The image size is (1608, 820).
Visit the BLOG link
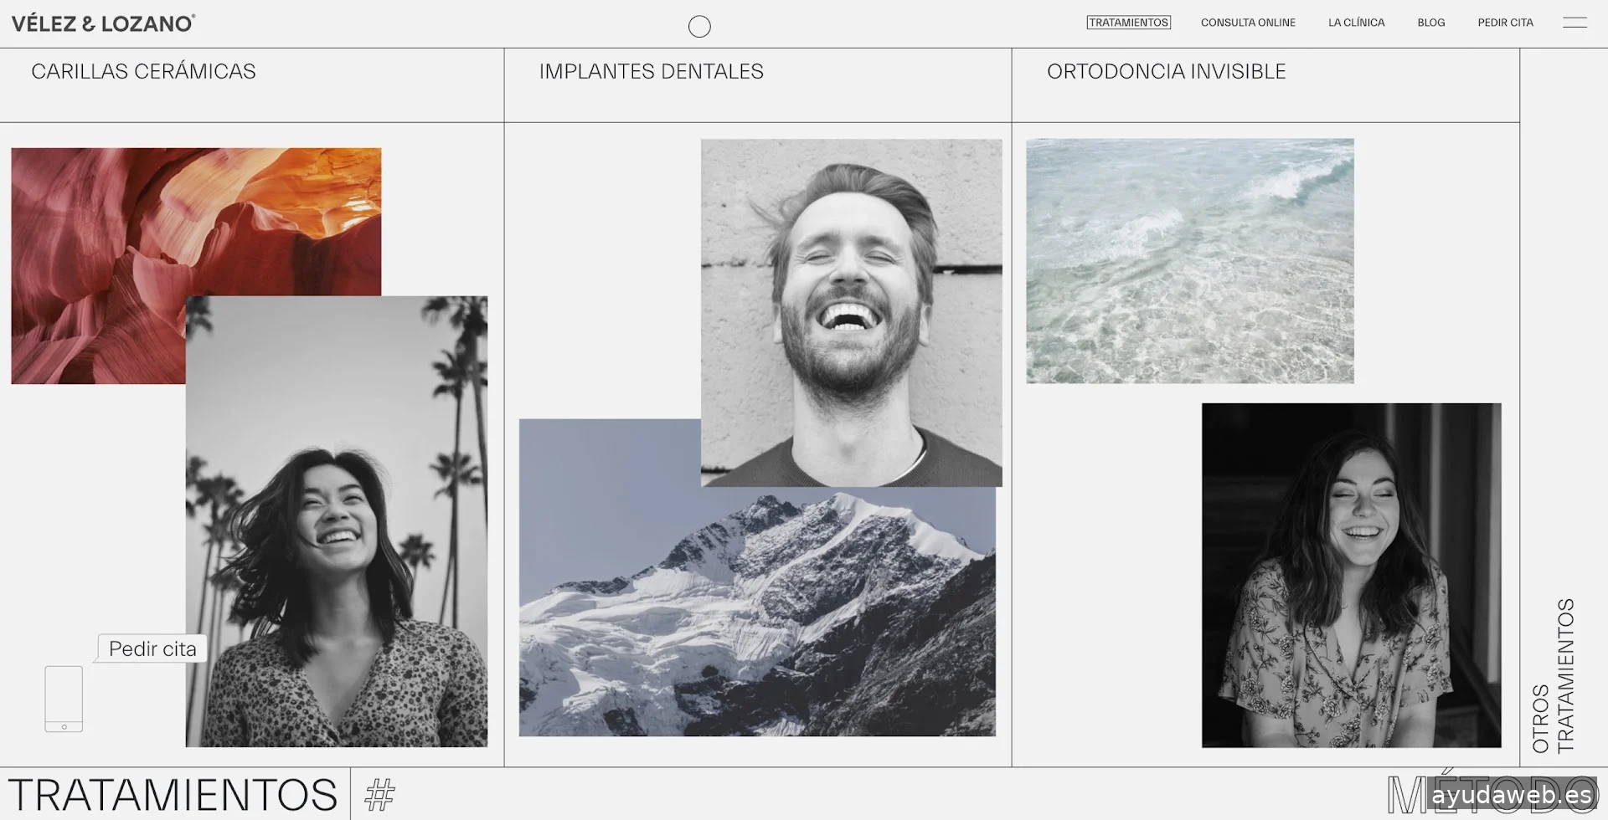tap(1431, 23)
